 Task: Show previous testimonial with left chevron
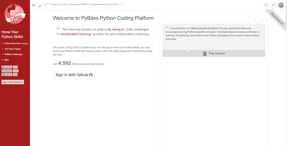[x=254, y=20]
